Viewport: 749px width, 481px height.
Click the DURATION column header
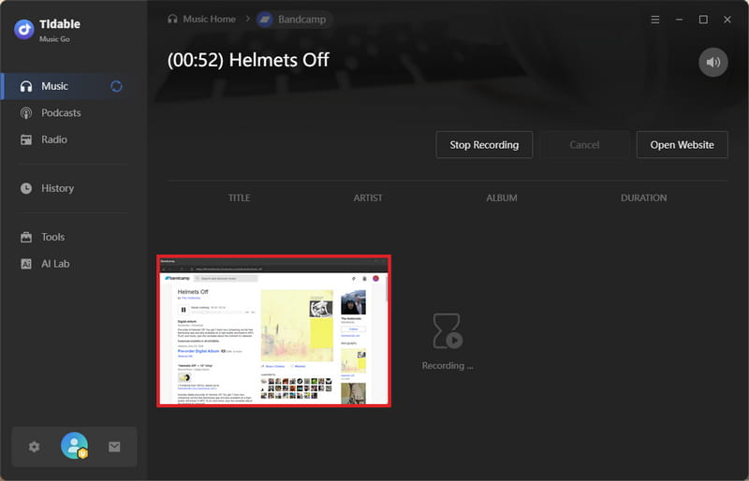click(644, 198)
